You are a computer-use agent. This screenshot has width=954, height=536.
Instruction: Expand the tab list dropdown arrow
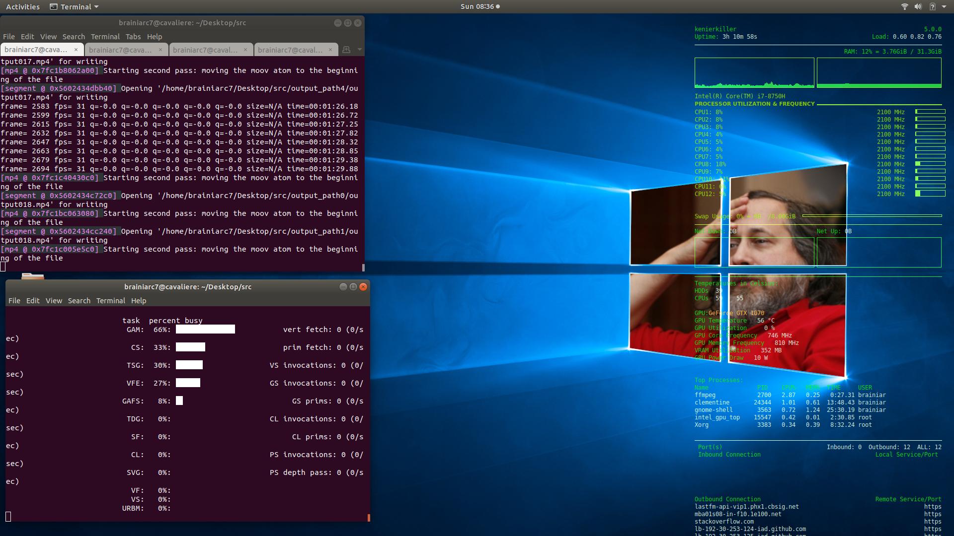359,50
